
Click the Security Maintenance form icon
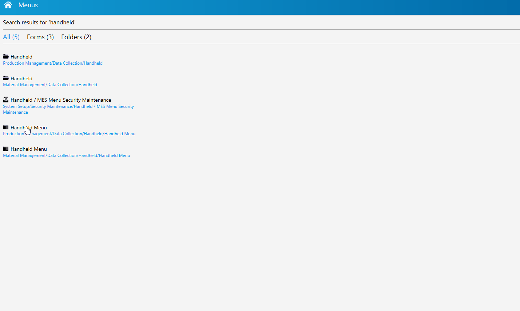pos(6,100)
